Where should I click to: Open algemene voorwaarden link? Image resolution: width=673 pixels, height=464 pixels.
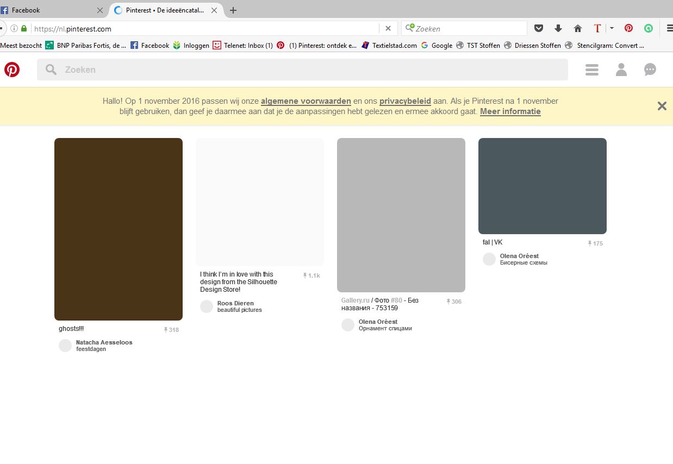coord(306,101)
